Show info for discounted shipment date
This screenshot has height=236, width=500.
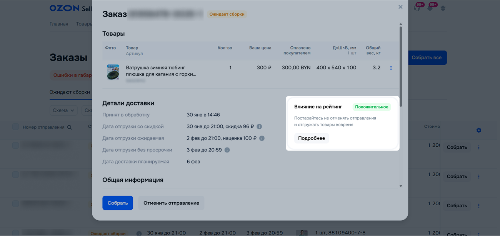coord(259,126)
